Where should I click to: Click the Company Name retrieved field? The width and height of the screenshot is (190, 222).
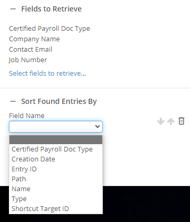point(34,39)
